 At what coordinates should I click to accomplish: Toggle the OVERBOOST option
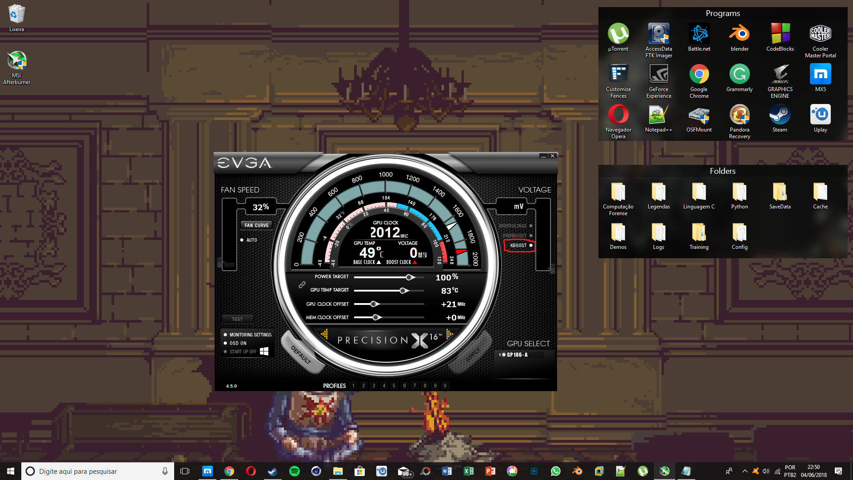[x=517, y=236]
